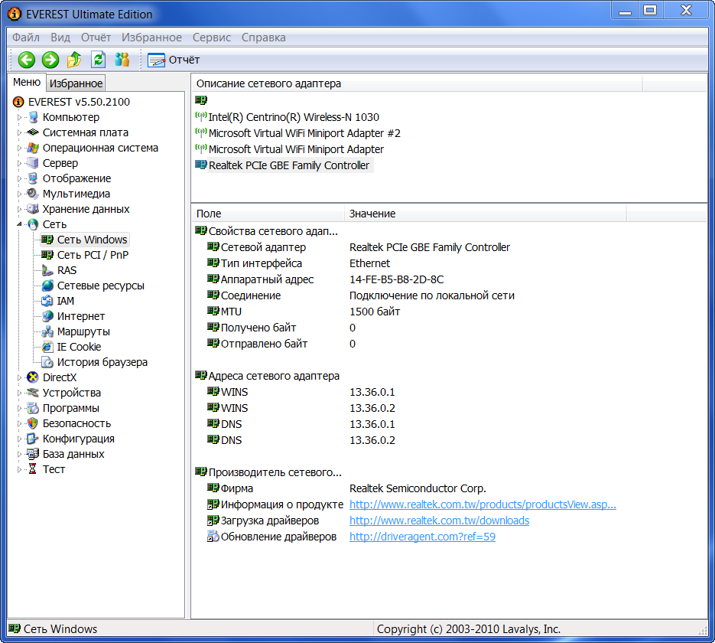Switch to the Меню tab
715x643 pixels.
(x=27, y=82)
